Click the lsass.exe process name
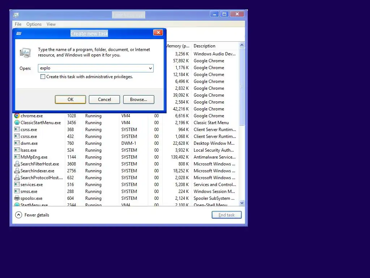This screenshot has height=278, width=370. (x=29, y=150)
